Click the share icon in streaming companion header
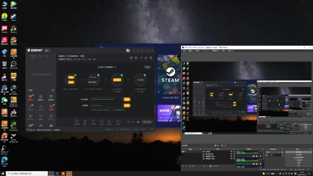This screenshot has height=176, width=313. (x=151, y=57)
